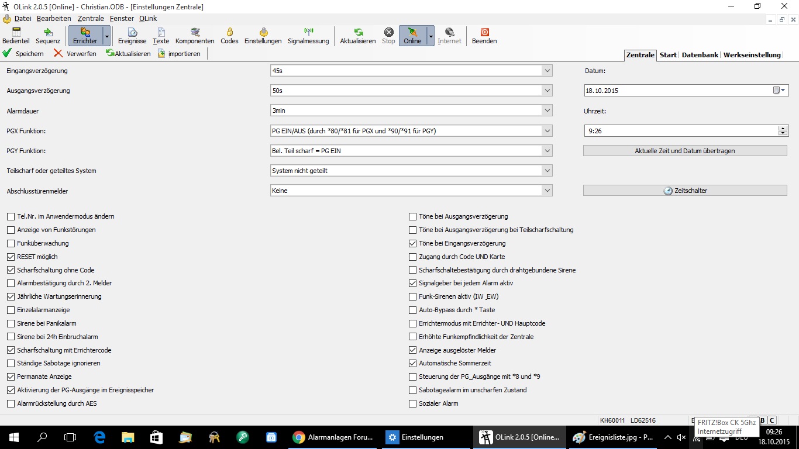Open the Zentrale menu

coord(90,19)
